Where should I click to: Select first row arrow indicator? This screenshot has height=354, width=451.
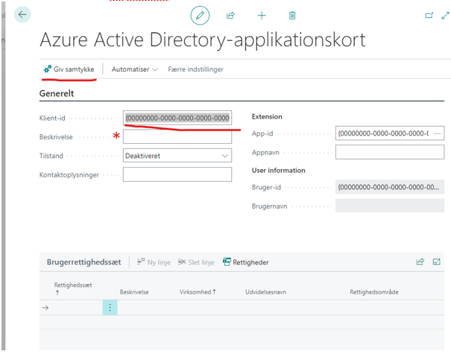(x=45, y=308)
